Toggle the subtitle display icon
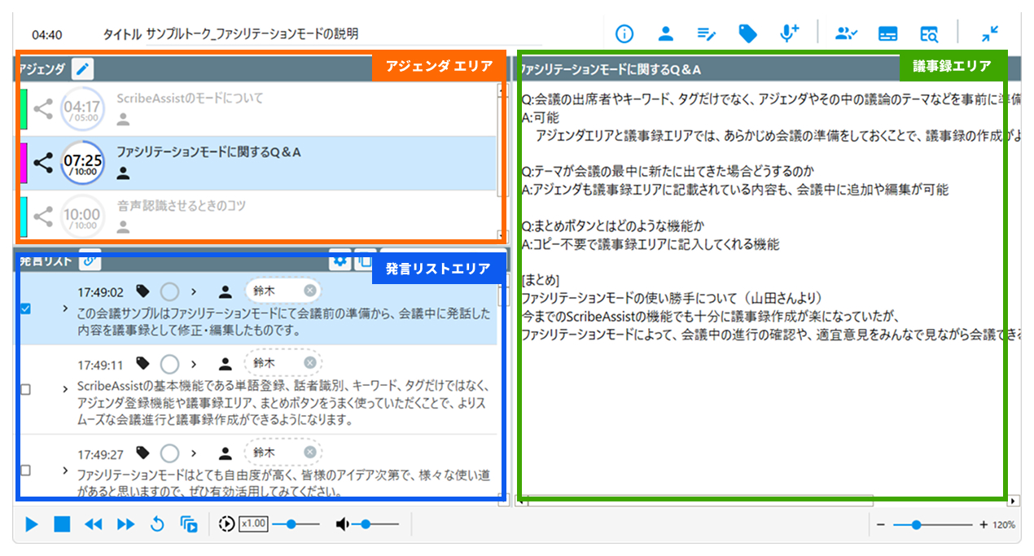The image size is (1034, 556). (888, 33)
